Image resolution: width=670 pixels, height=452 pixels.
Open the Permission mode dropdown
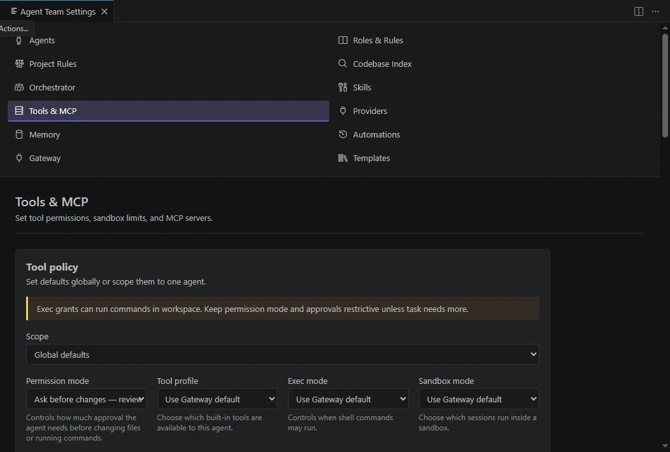pos(87,399)
